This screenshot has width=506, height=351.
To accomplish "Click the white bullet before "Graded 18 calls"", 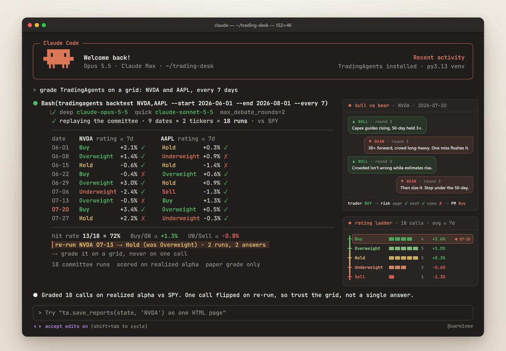I will pyautogui.click(x=35, y=295).
